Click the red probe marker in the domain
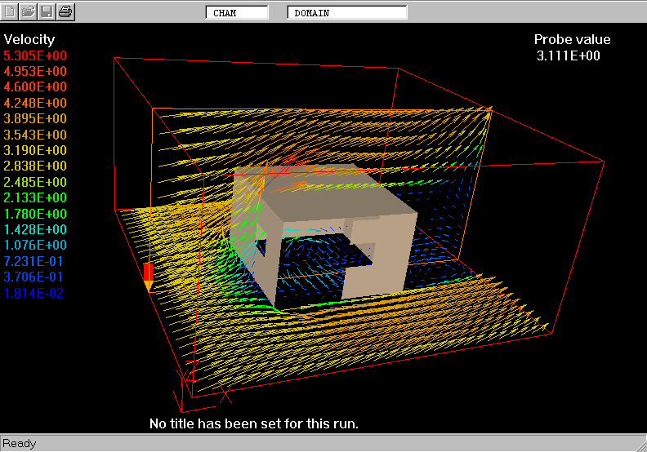The image size is (647, 452). tap(148, 274)
